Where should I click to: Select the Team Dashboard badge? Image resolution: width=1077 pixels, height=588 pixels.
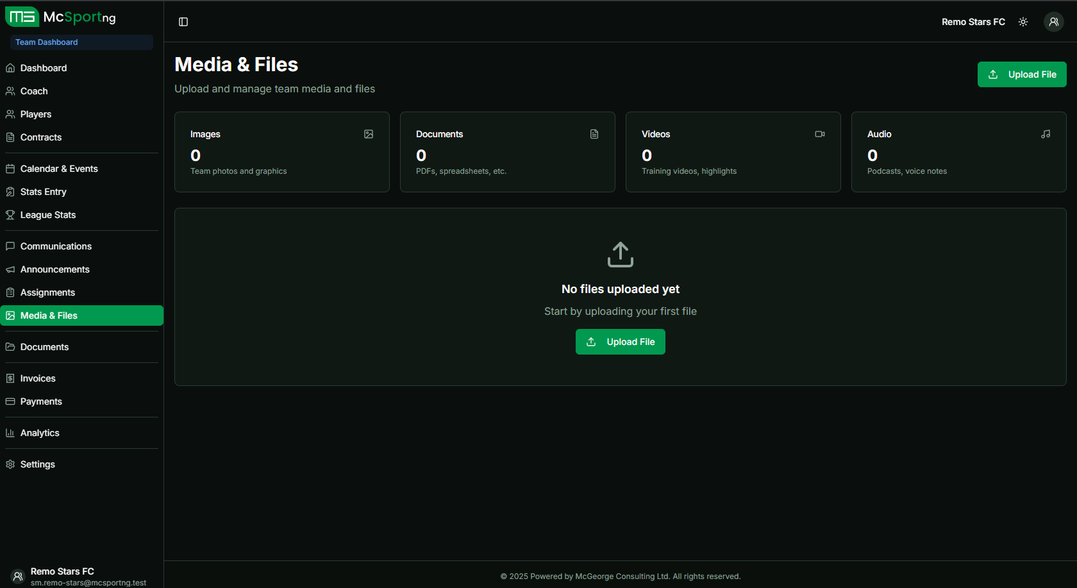47,42
